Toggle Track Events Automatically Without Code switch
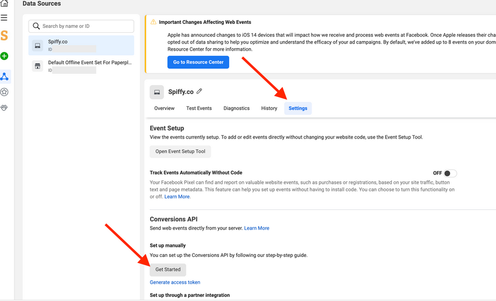This screenshot has height=301, width=496. 450,173
